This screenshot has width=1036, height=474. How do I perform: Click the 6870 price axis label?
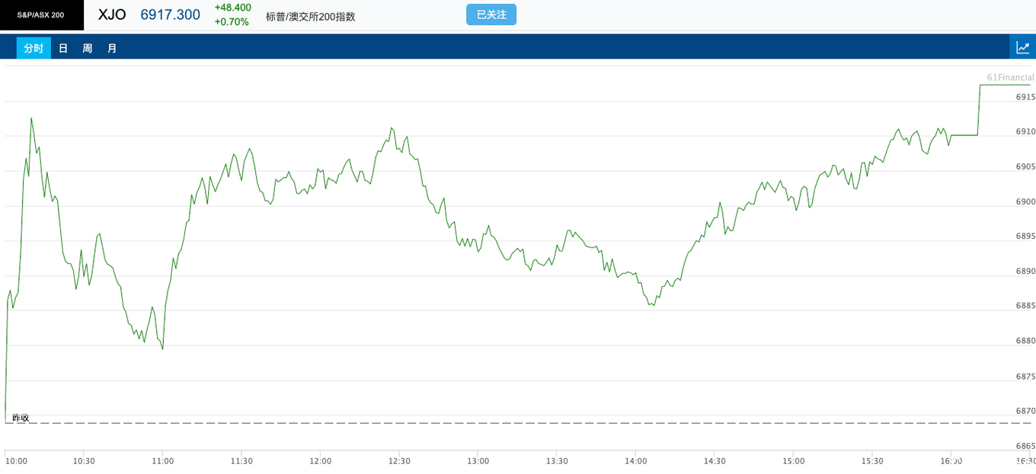pyautogui.click(x=1025, y=411)
